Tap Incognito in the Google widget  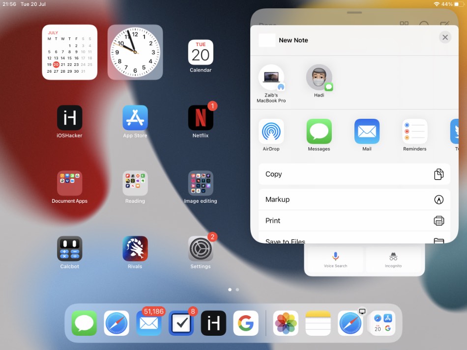393,260
